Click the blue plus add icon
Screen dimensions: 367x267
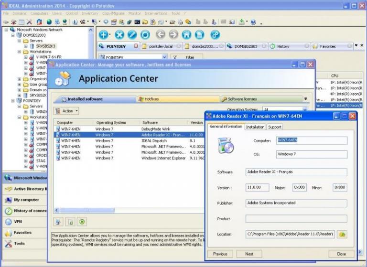[103, 34]
